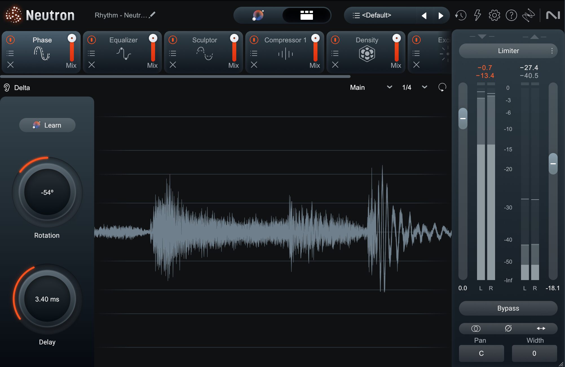This screenshot has width=565, height=367.
Task: Open the Compressor 1 preset list
Action: [x=254, y=53]
